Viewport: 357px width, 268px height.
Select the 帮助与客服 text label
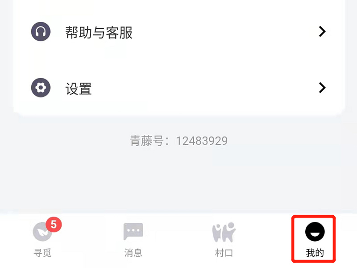coord(99,32)
